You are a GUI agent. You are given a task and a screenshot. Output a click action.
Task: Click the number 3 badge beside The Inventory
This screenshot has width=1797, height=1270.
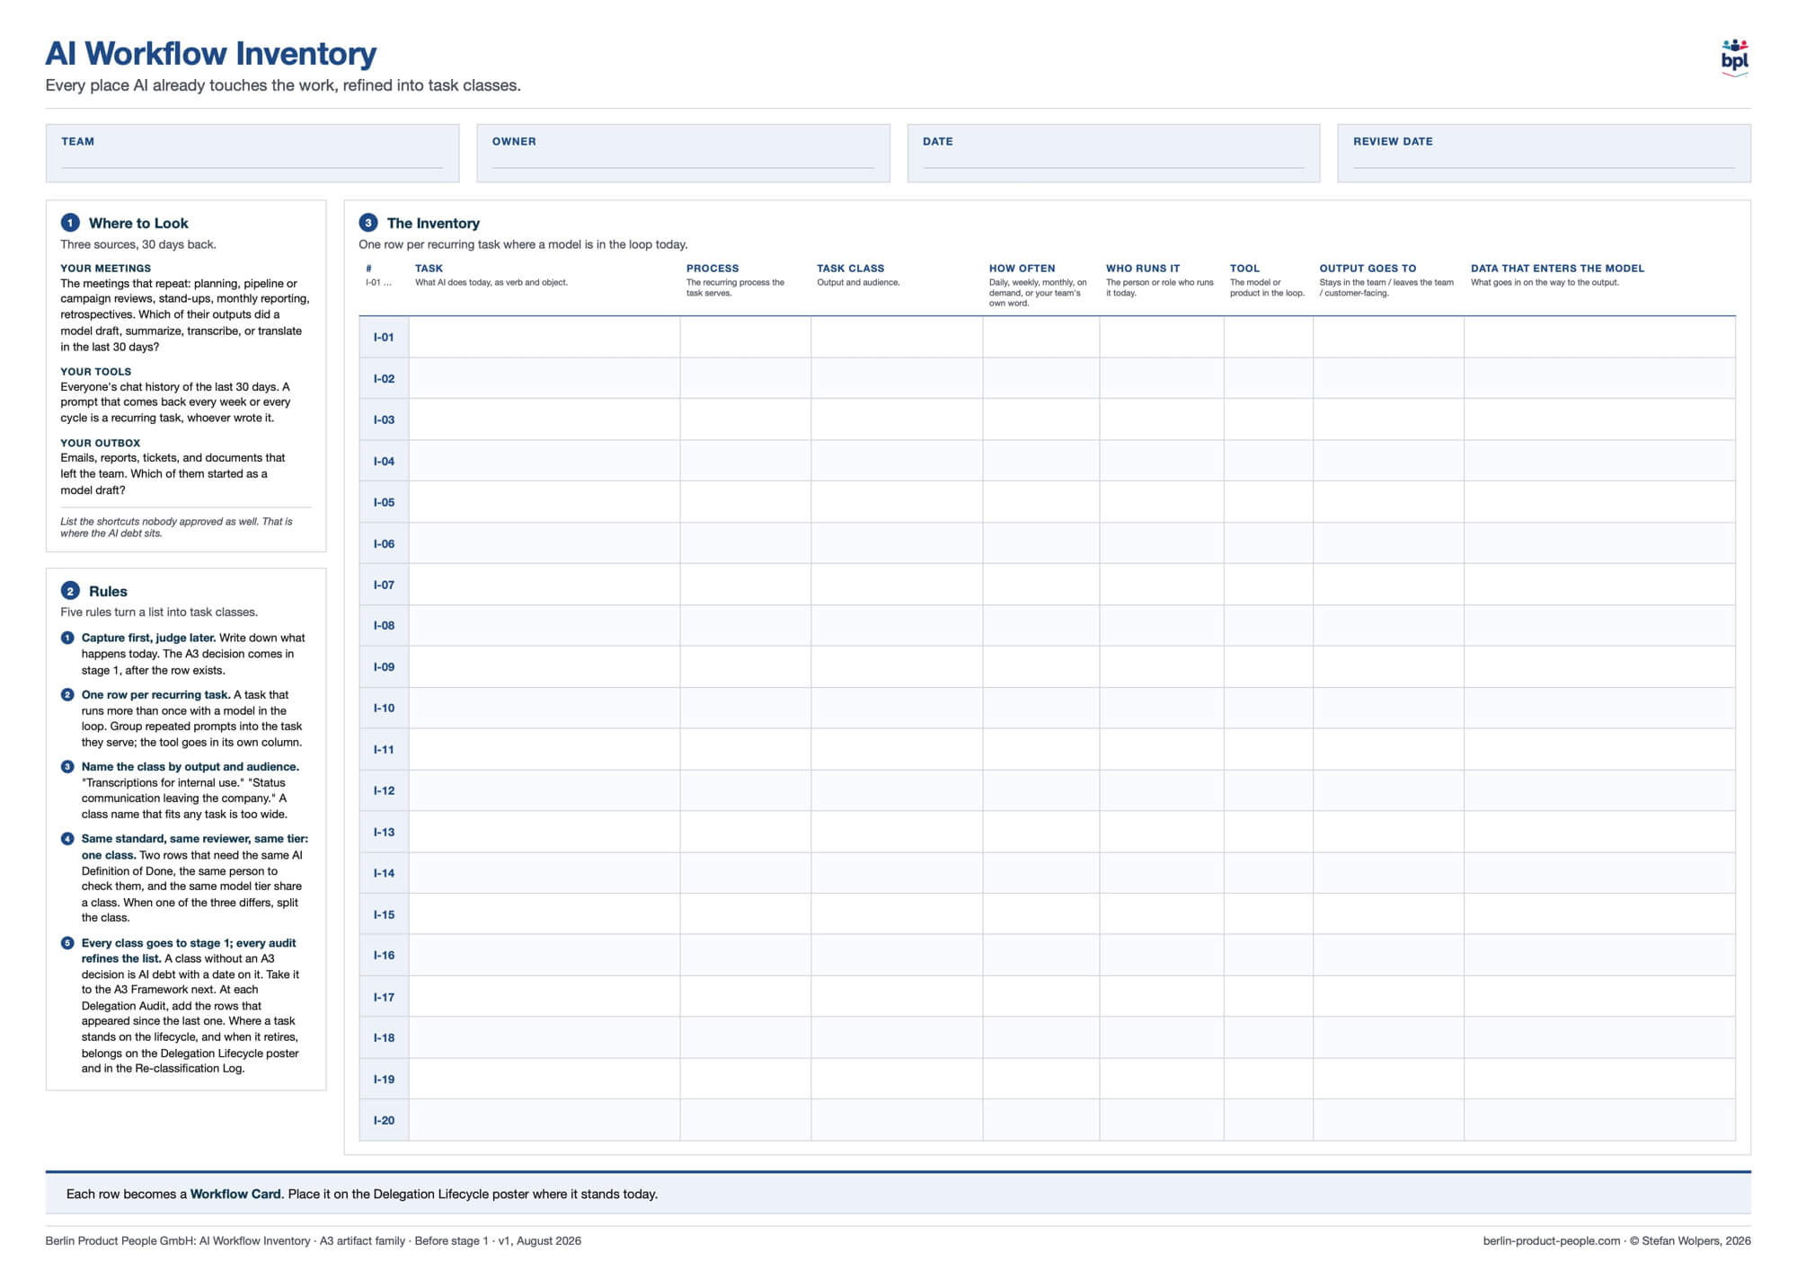[x=368, y=223]
